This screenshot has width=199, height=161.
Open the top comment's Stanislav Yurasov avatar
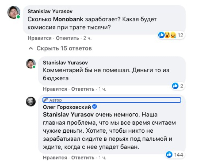coord(14,12)
